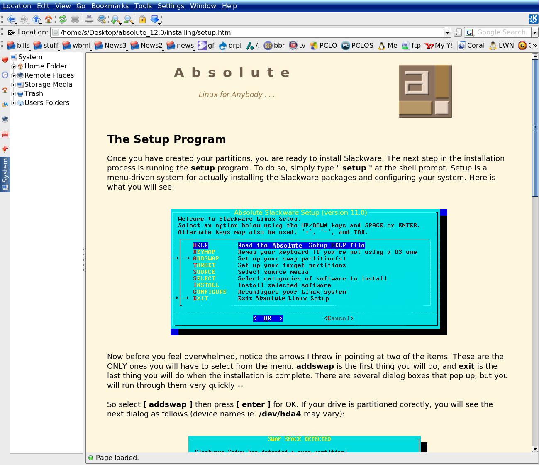Open the bills bookmark folder dropdown
This screenshot has width=539, height=465.
point(19,46)
